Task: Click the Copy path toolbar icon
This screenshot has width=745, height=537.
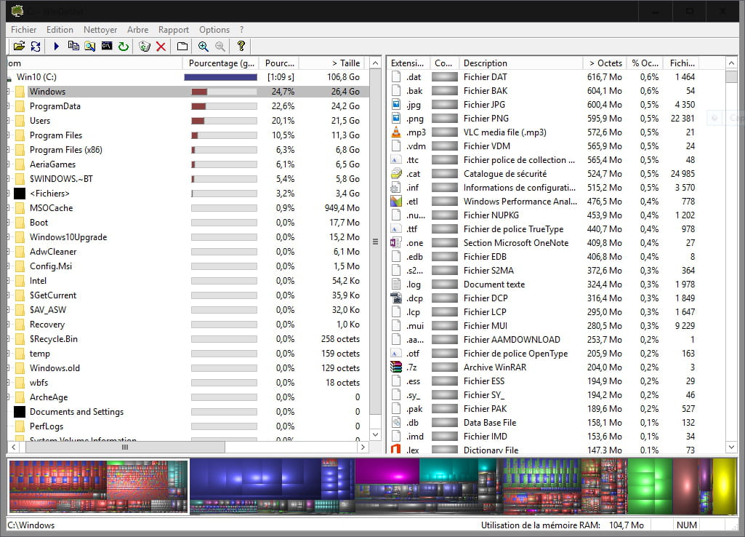Action: [x=73, y=46]
